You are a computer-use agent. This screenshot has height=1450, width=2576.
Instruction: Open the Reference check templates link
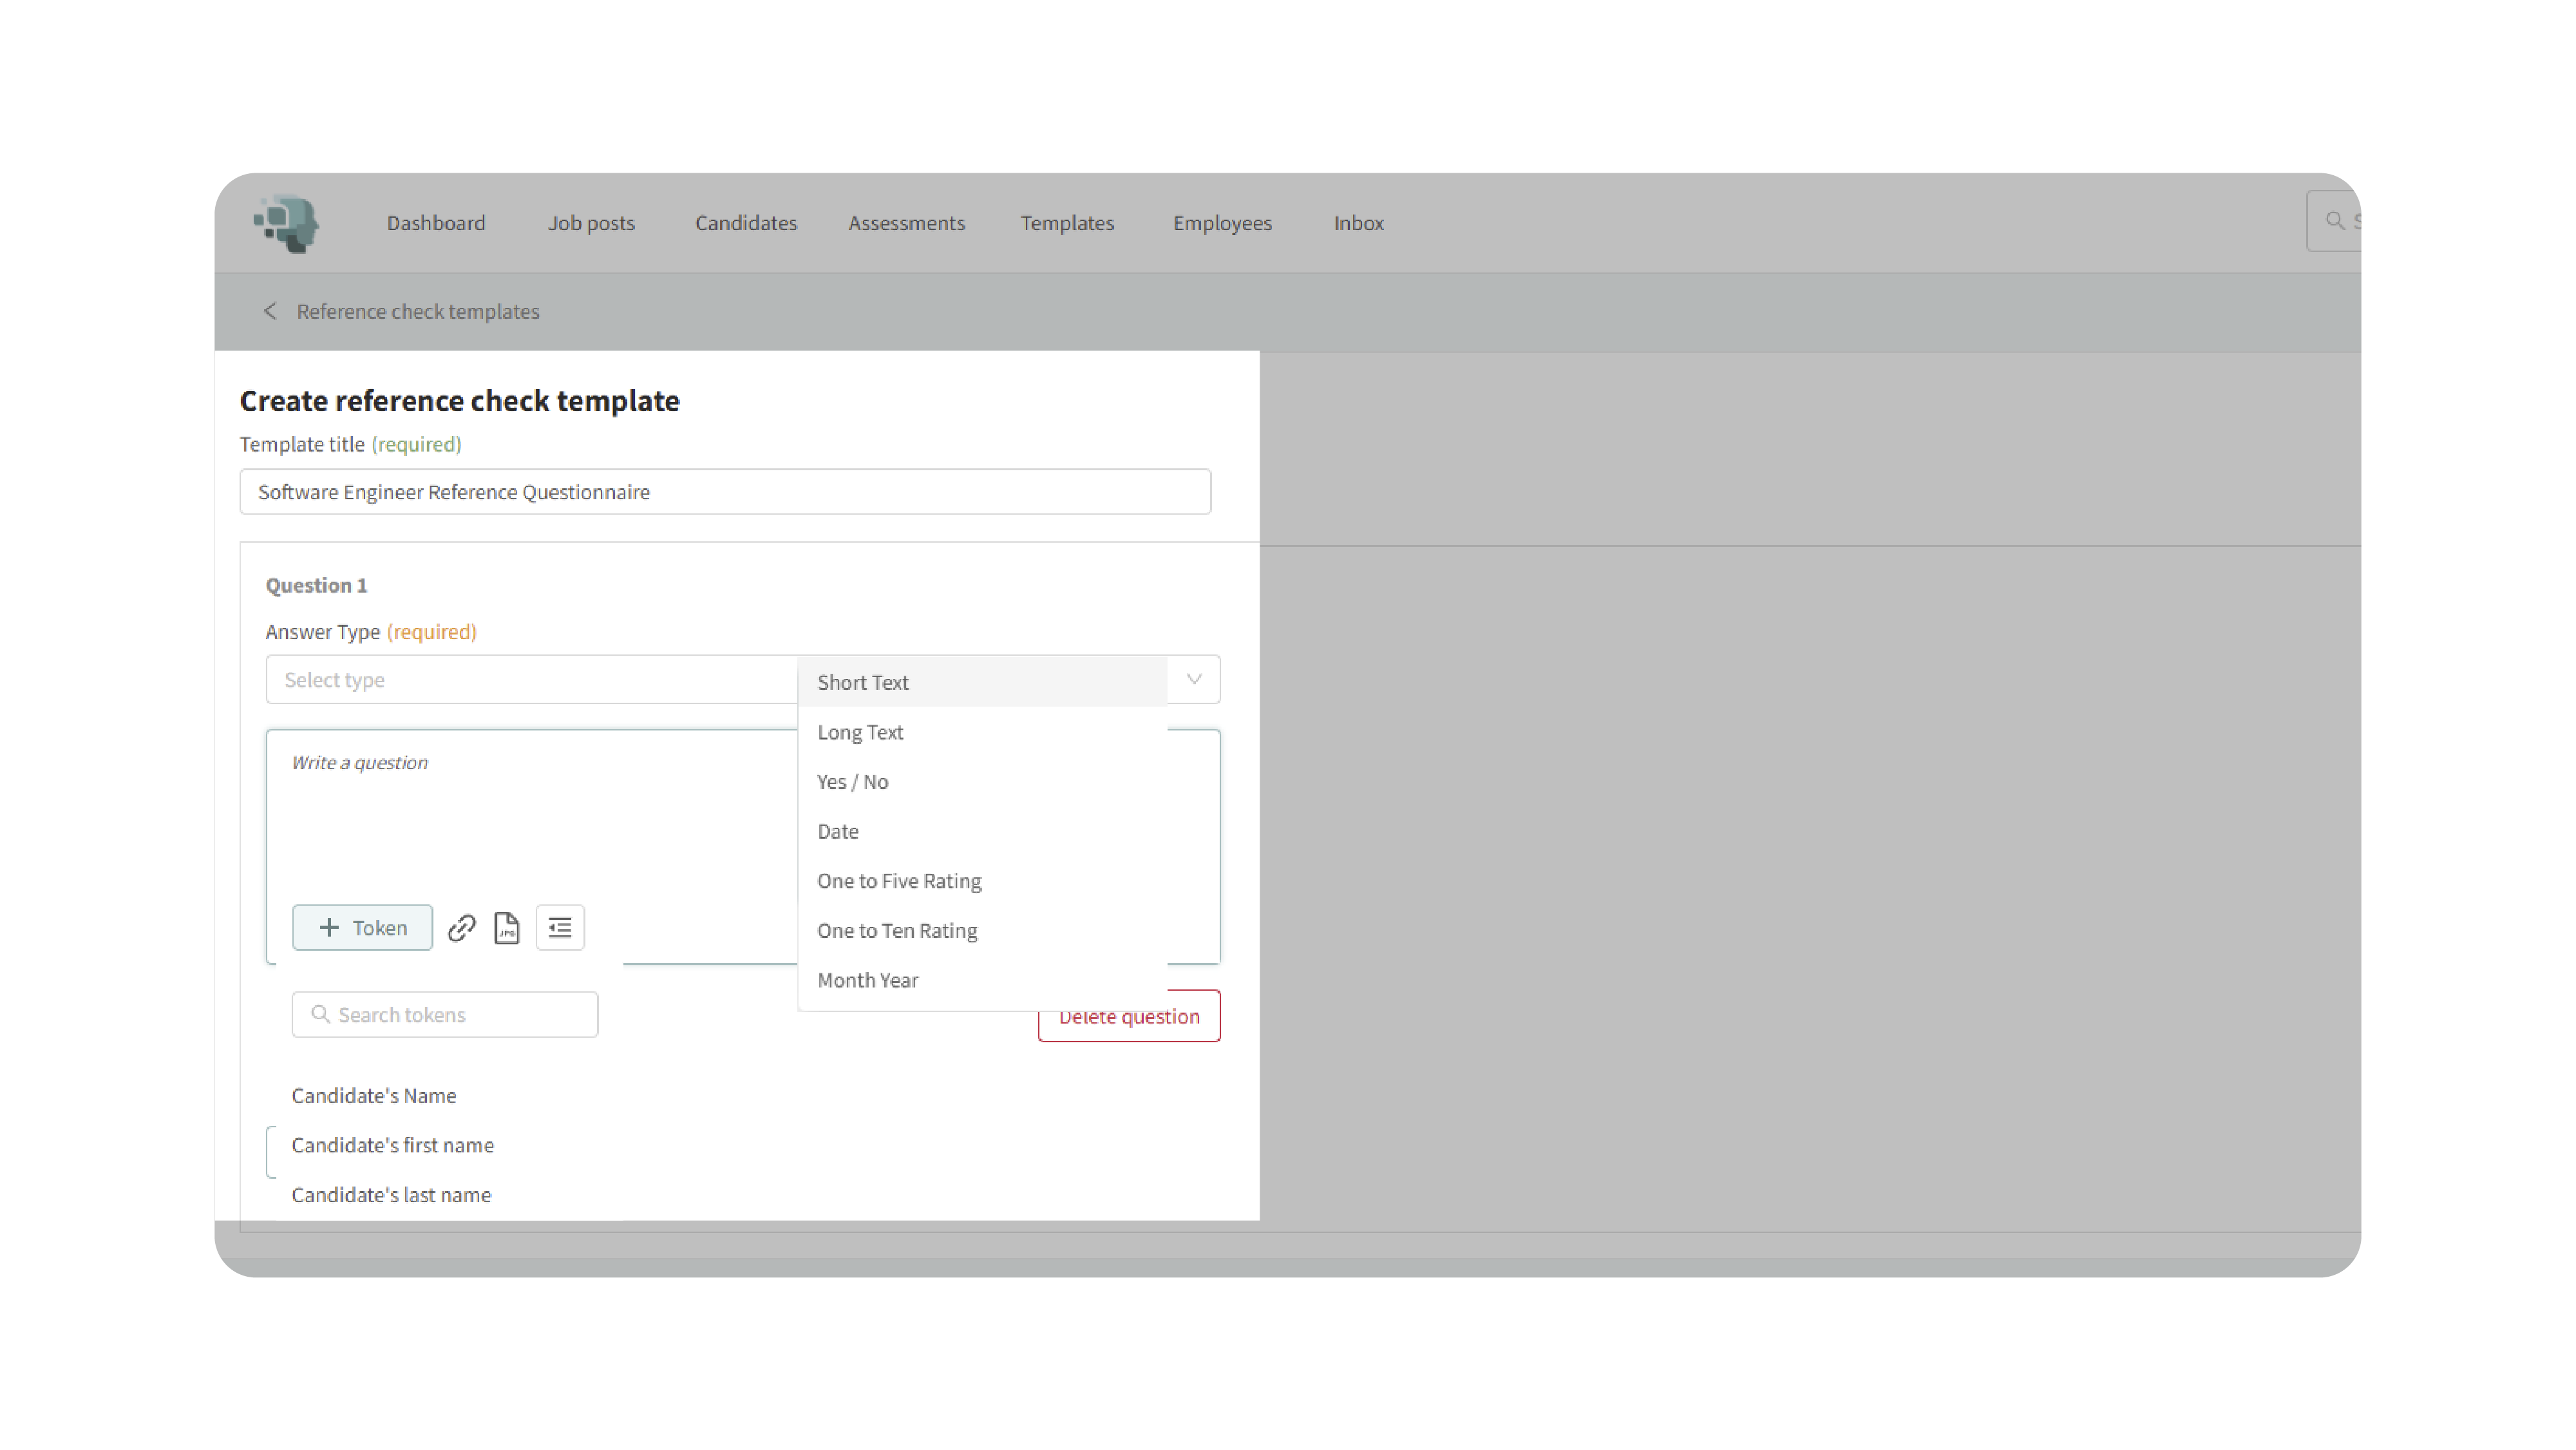[417, 311]
